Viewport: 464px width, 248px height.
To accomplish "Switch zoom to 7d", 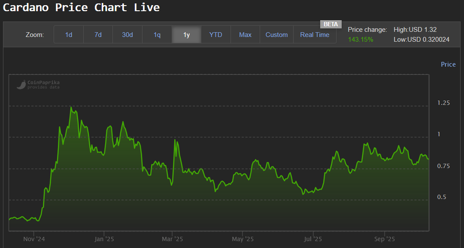I will [98, 35].
